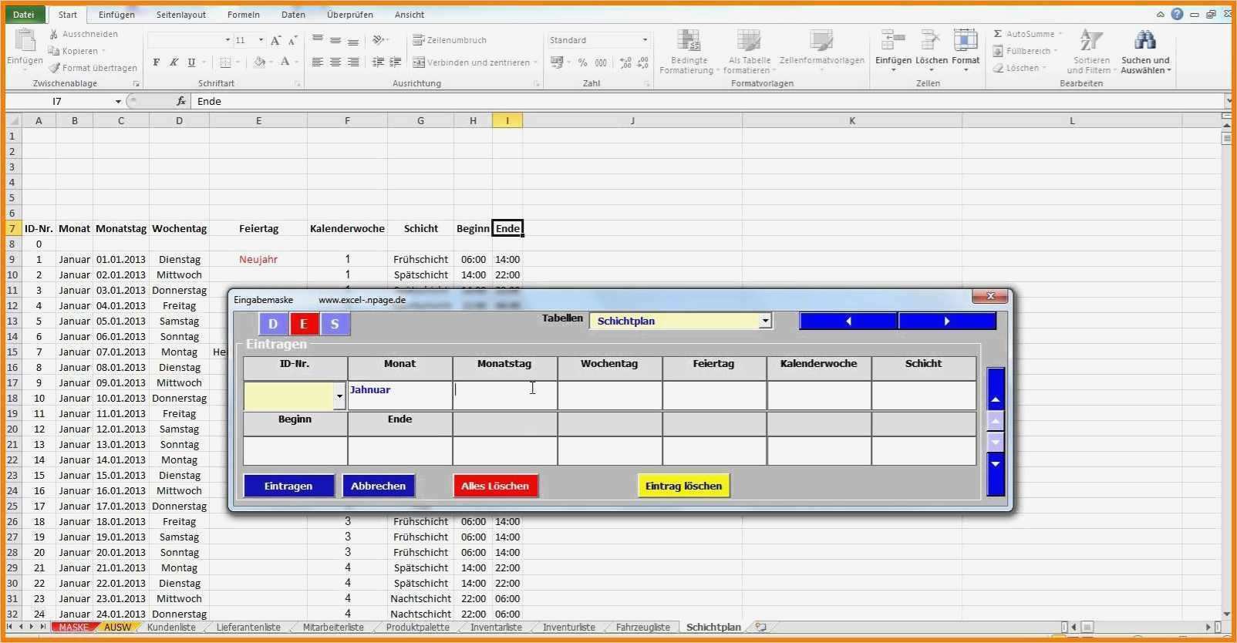Go to previous table with left arrow
Image resolution: width=1237 pixels, height=643 pixels.
(848, 321)
